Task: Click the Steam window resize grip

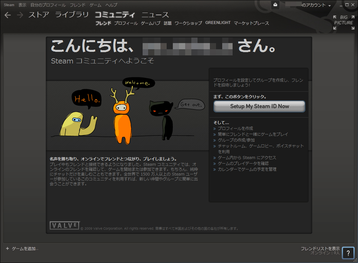Action: pos(355,260)
